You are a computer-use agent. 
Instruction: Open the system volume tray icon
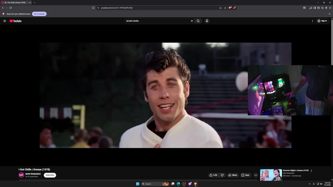[321, 184]
